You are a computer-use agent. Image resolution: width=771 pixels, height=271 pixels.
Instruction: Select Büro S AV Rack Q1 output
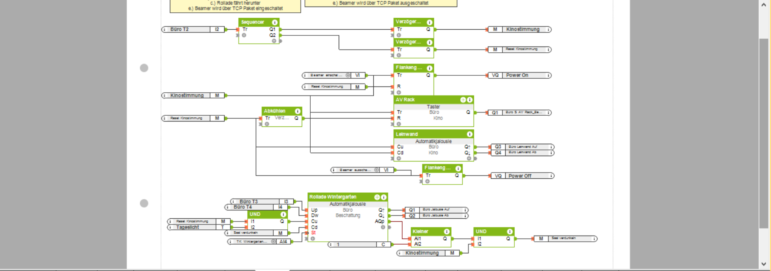coord(520,112)
